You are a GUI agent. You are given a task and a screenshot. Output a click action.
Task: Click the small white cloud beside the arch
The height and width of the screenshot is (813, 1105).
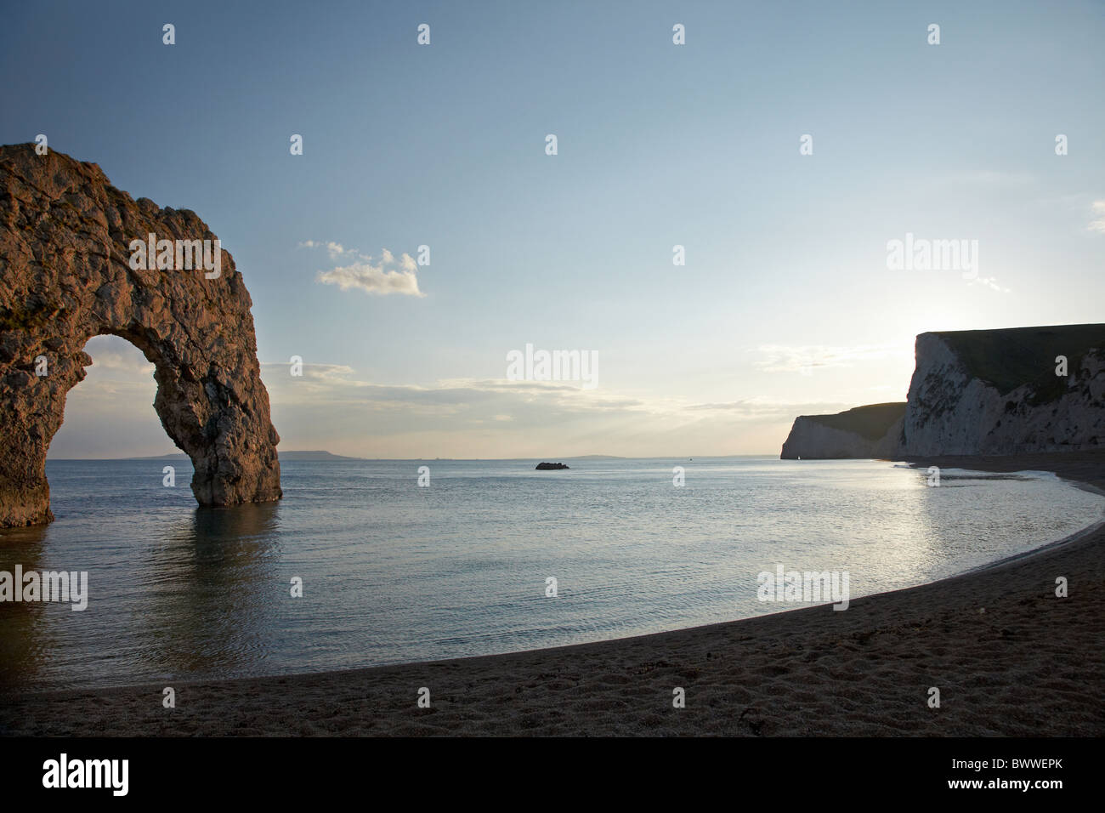(368, 270)
